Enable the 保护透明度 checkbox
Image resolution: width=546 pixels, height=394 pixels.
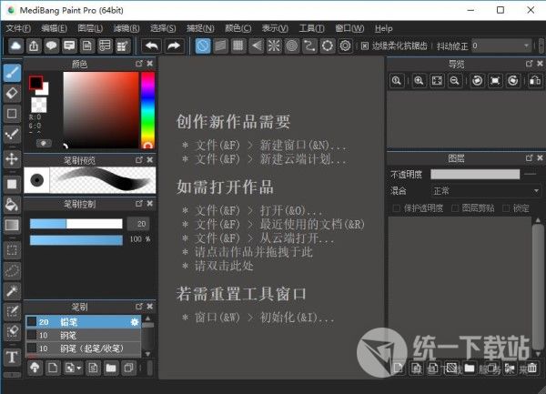[x=396, y=208]
